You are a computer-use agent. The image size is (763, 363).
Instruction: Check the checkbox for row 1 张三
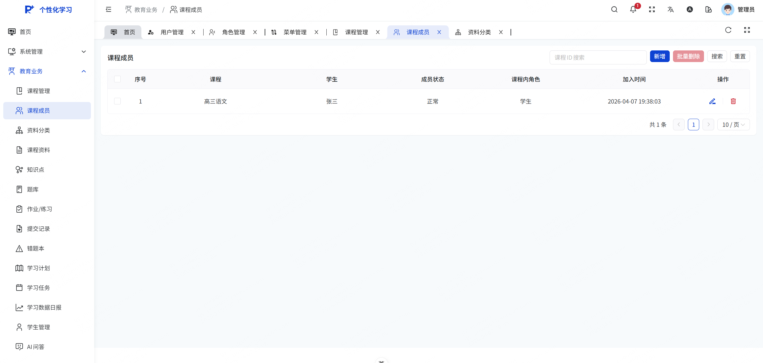[x=117, y=101]
